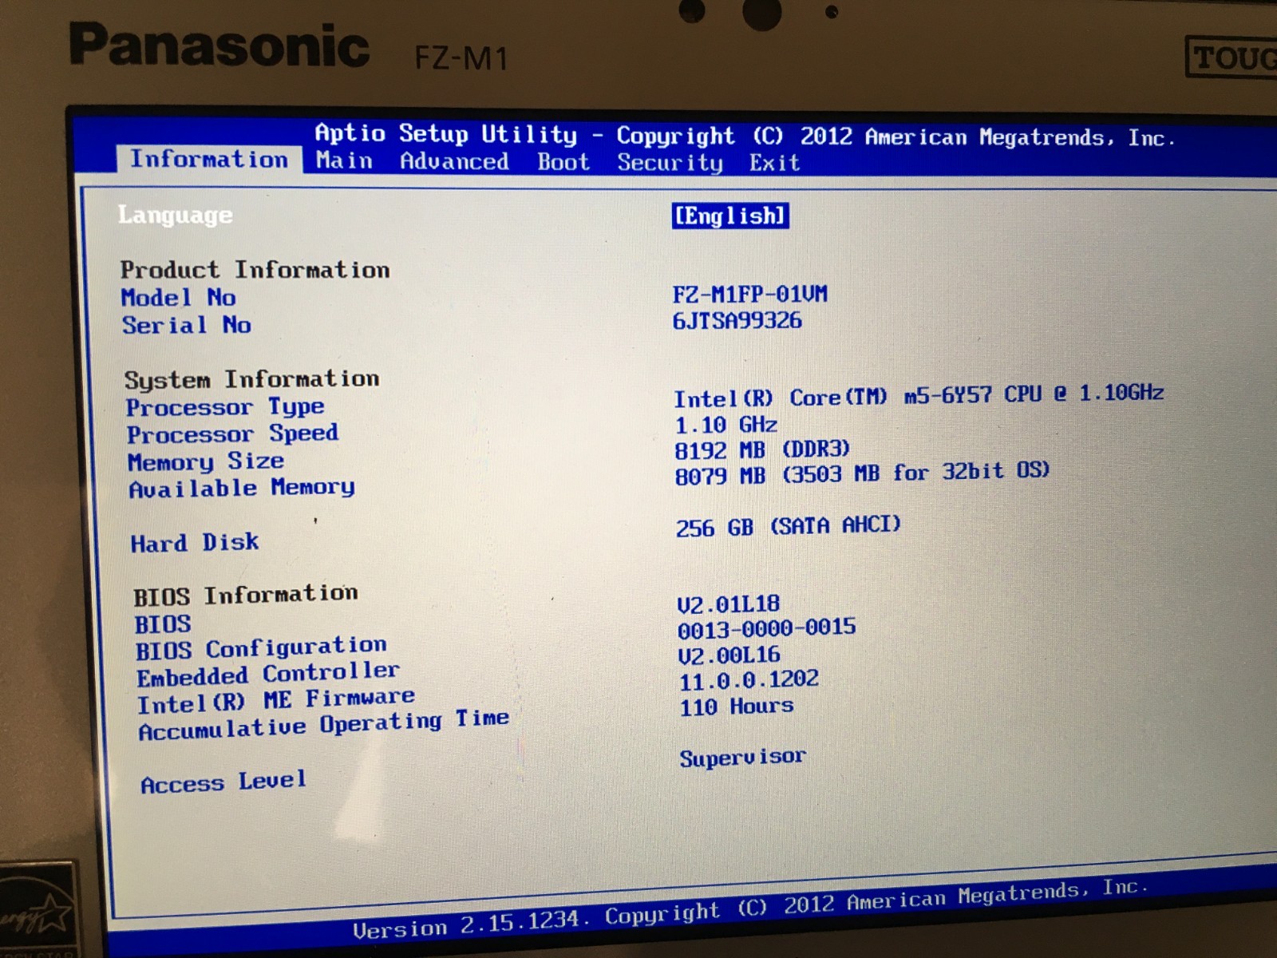Go to the Boot tab
Viewport: 1277px width, 958px height.
coord(563,162)
